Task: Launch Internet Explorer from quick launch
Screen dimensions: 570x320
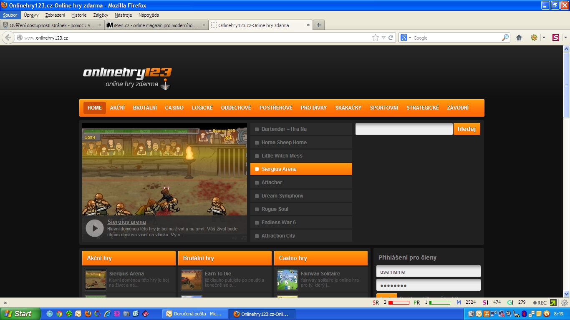Action: tap(107, 314)
